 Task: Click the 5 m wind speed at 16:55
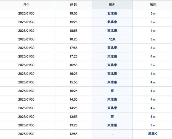(x=153, y=65)
